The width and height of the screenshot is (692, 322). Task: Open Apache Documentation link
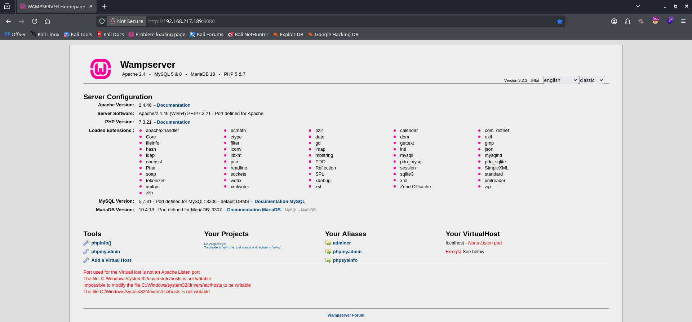click(174, 105)
